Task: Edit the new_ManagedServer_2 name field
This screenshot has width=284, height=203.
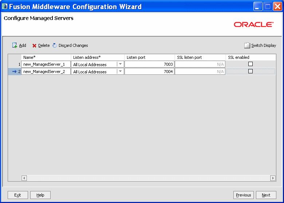Action: [46, 72]
